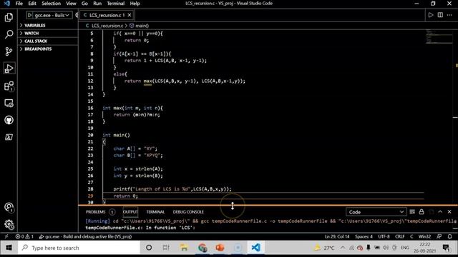
Task: Split the editor to the right
Action: (440, 15)
